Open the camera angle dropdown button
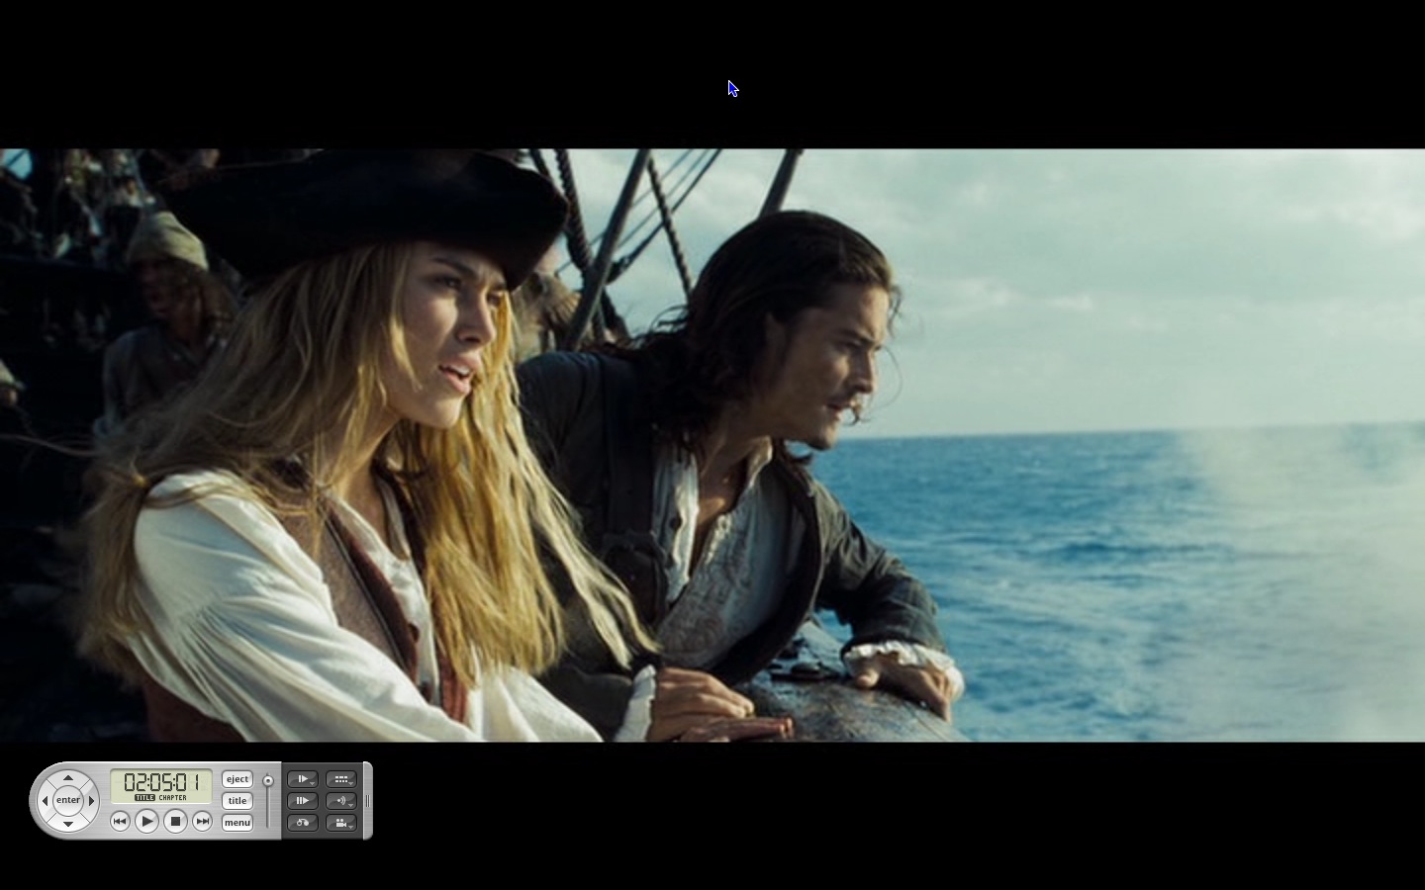Viewport: 1425px width, 890px height. pos(341,823)
